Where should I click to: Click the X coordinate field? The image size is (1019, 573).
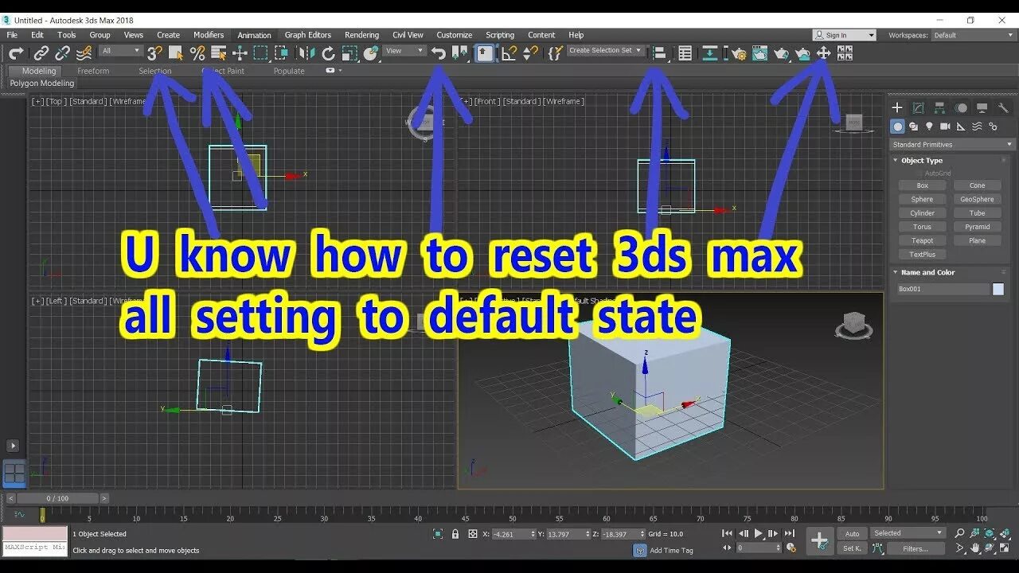point(514,534)
